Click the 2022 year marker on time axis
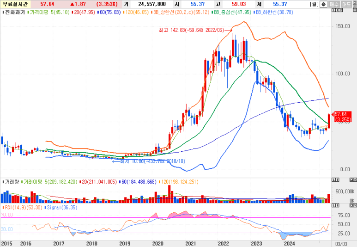This screenshot has height=247, width=357. (224, 244)
